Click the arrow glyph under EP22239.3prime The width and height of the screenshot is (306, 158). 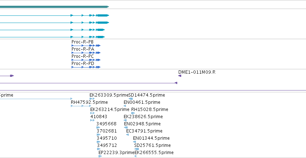[x=100, y=156]
